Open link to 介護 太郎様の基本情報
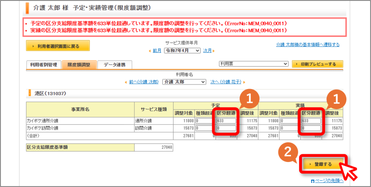 click(x=308, y=45)
